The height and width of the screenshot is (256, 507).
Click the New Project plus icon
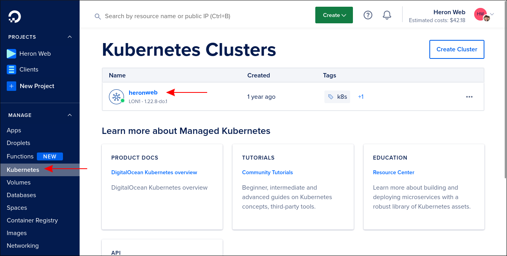[x=11, y=86]
